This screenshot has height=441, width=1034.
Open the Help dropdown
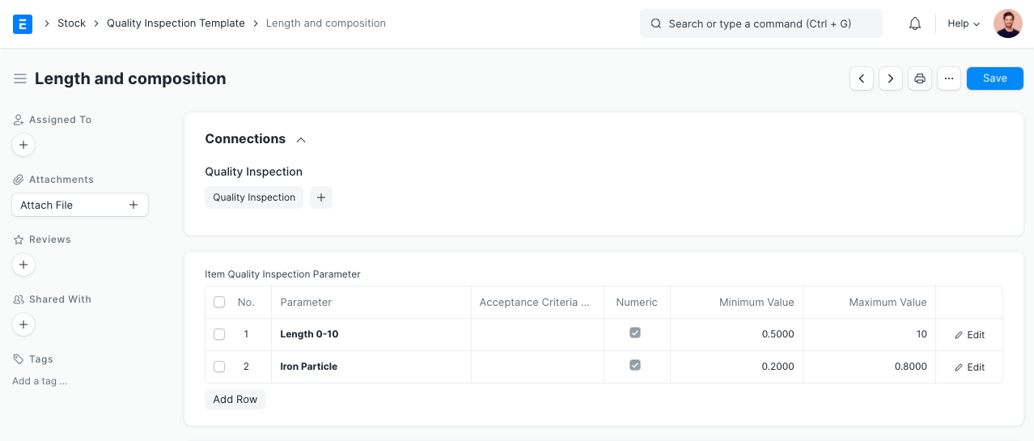[964, 23]
